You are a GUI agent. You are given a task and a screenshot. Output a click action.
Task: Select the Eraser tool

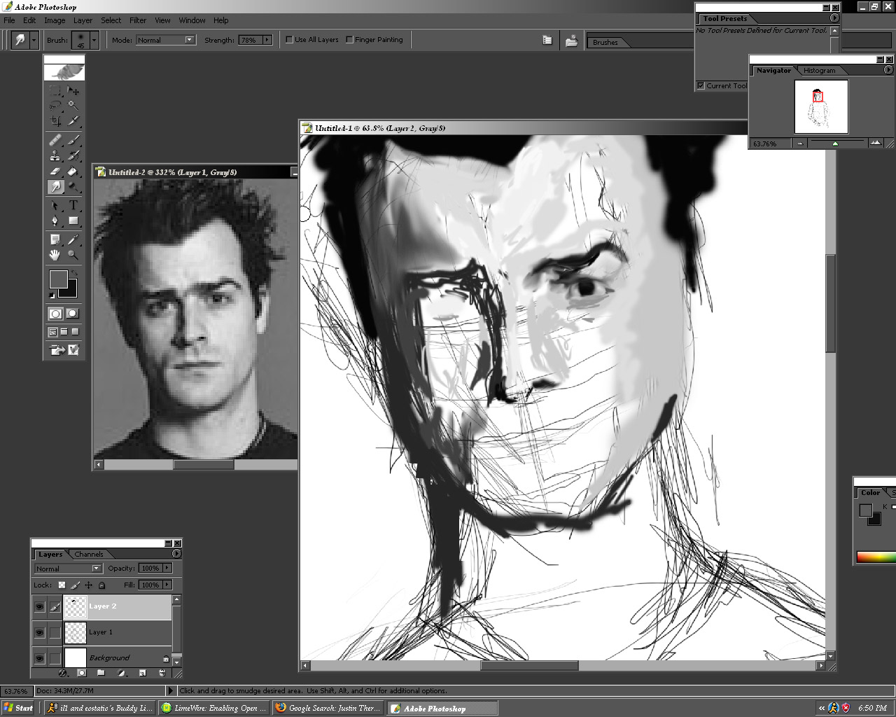tap(55, 171)
